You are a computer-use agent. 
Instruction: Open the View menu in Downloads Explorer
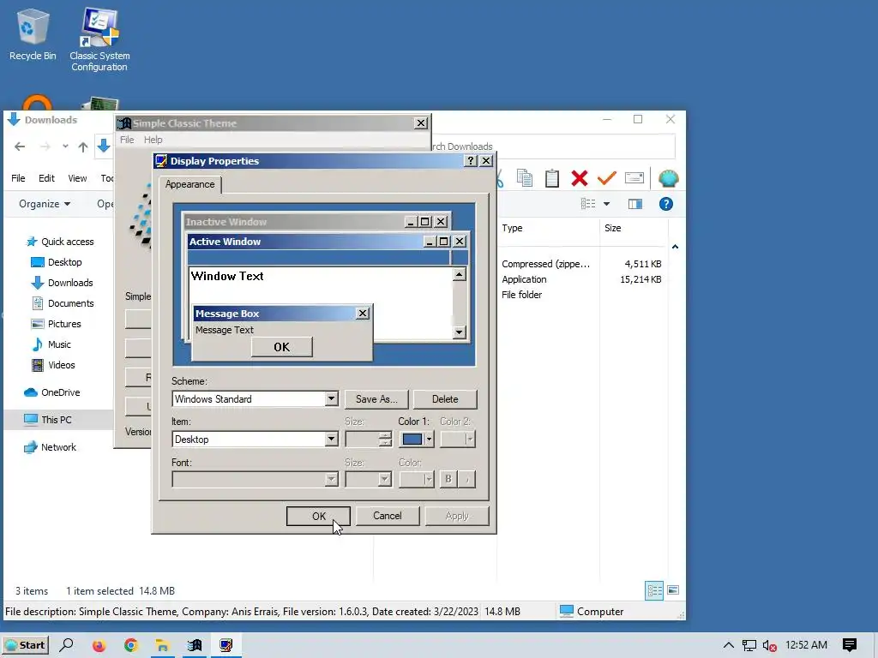click(77, 178)
